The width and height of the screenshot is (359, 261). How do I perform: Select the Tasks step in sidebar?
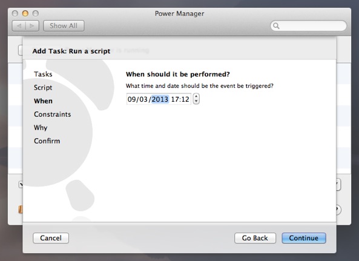[43, 74]
